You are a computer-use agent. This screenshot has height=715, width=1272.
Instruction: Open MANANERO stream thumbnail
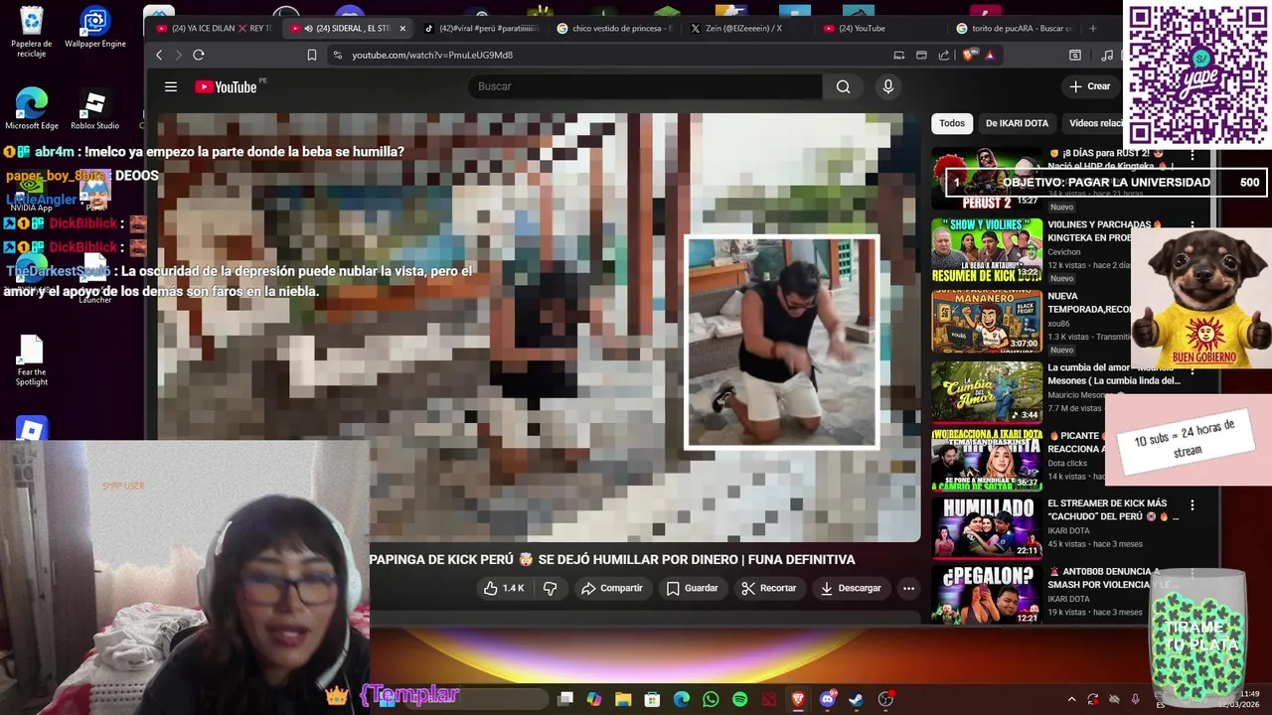click(x=986, y=321)
